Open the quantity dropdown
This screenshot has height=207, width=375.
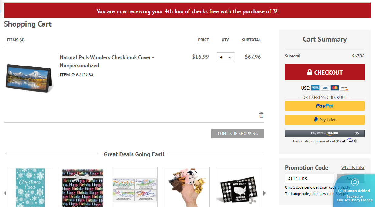[x=226, y=57]
